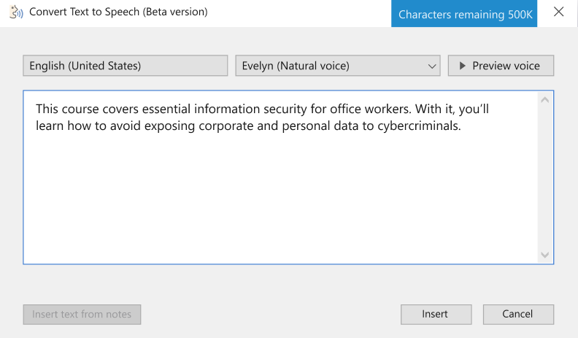
Task: Cancel the text to speech dialog
Action: click(x=518, y=315)
